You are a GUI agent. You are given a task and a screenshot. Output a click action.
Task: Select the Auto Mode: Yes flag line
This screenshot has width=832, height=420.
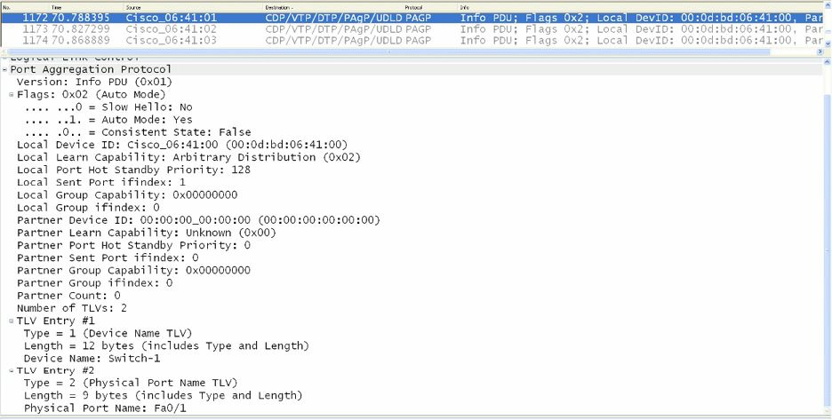click(108, 120)
